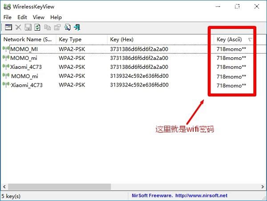Click wireless icon of MOMO_mi row with 3139324c key
267x201 pixels.
6,76
